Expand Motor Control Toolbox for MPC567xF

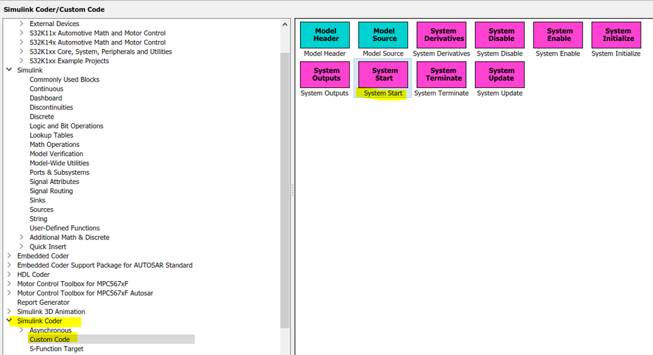click(x=9, y=283)
